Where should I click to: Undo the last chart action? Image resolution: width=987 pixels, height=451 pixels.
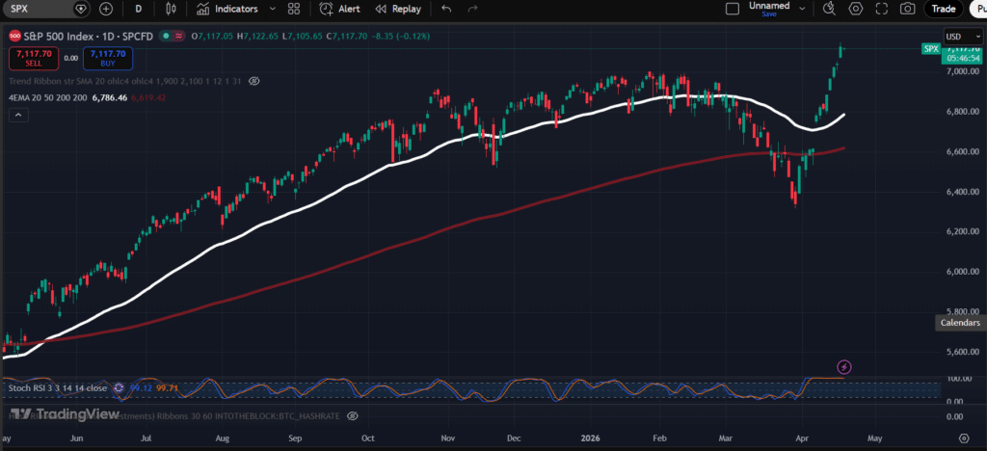click(445, 9)
